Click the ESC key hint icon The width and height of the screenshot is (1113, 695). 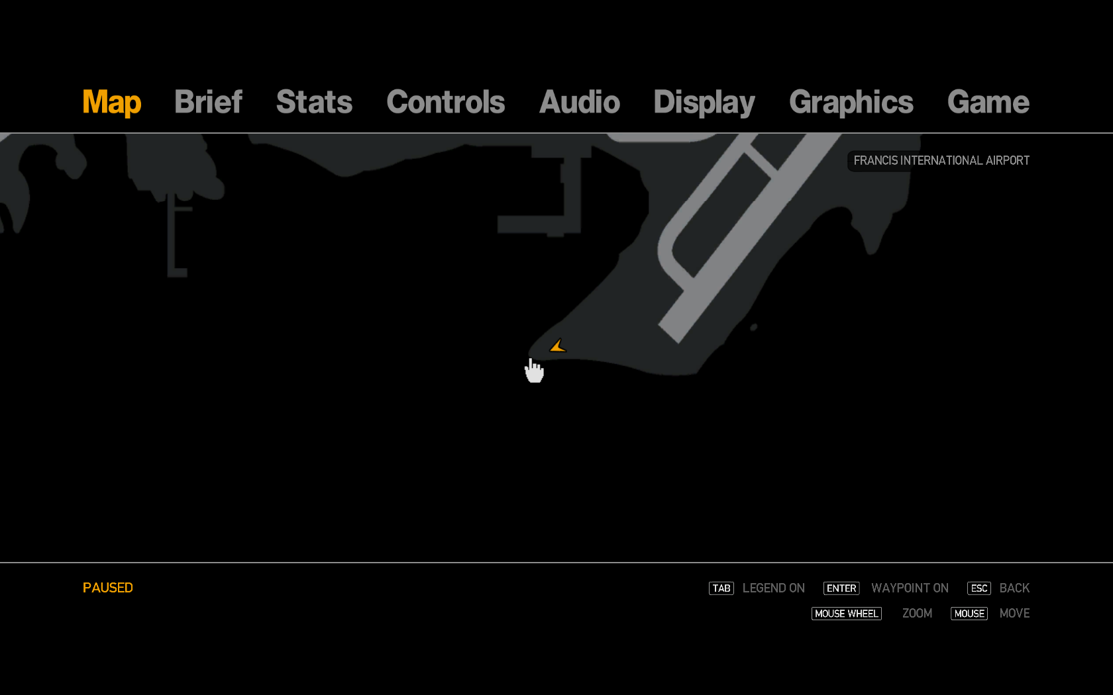click(979, 588)
